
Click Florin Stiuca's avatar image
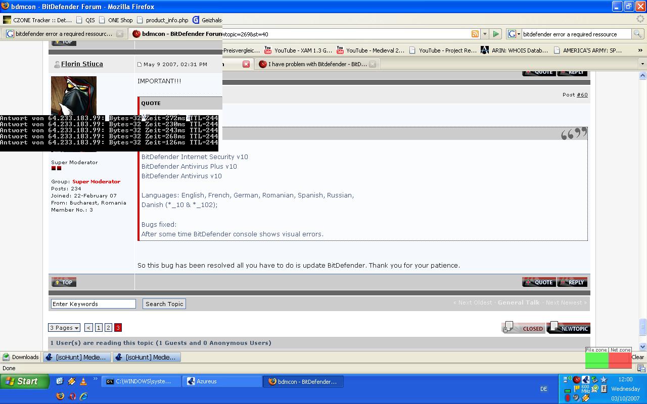[74, 95]
